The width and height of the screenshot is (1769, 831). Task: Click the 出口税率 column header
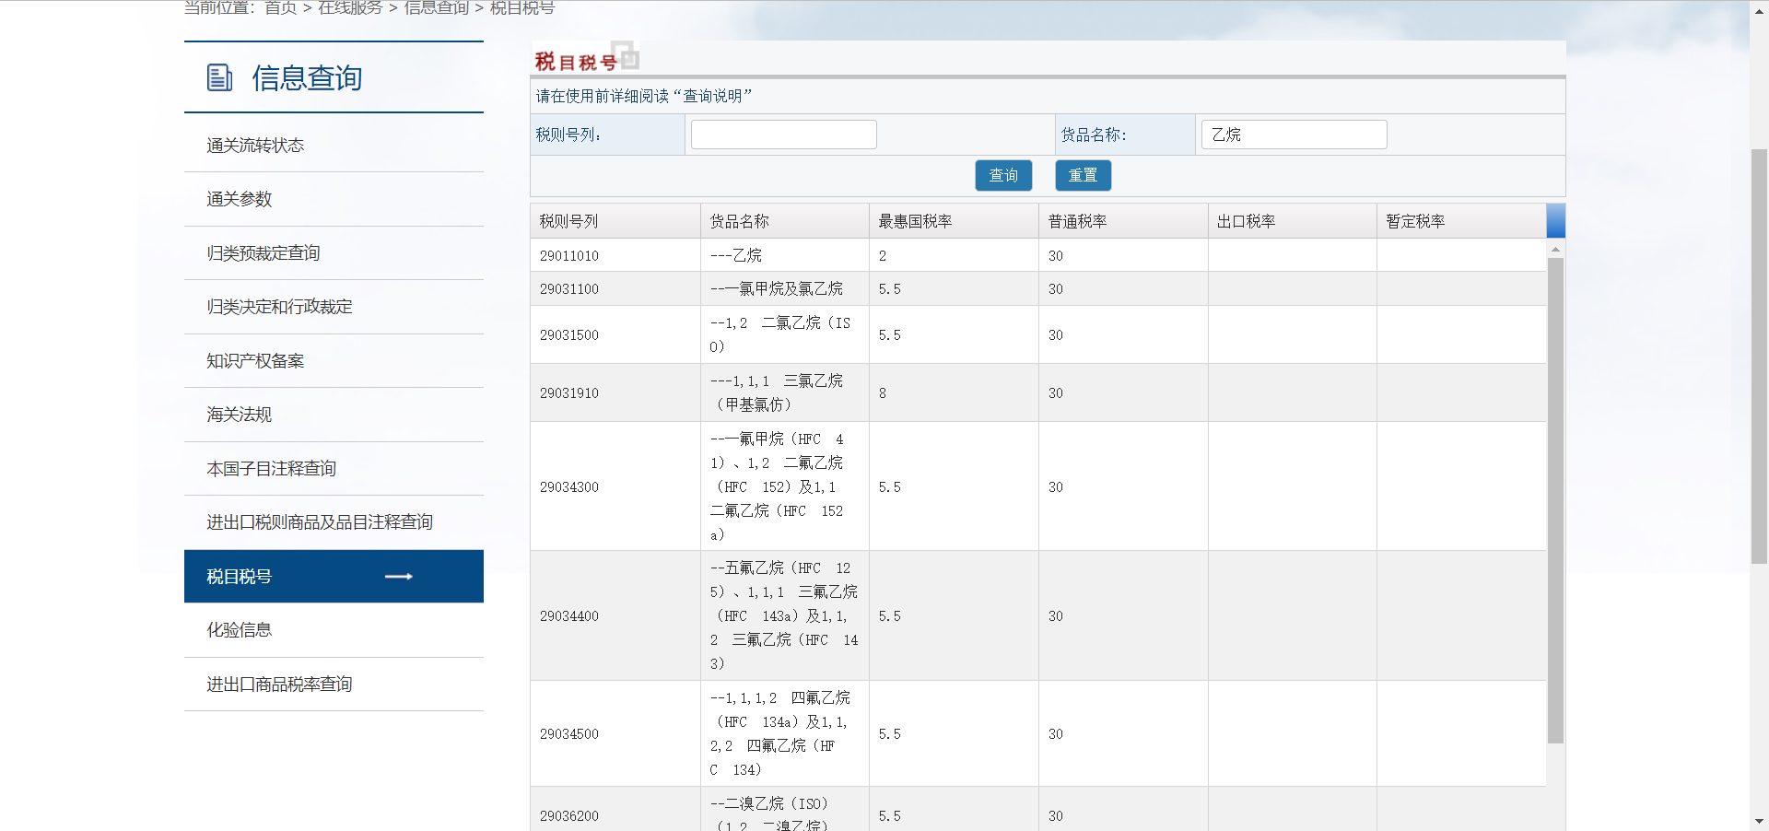(x=1293, y=221)
